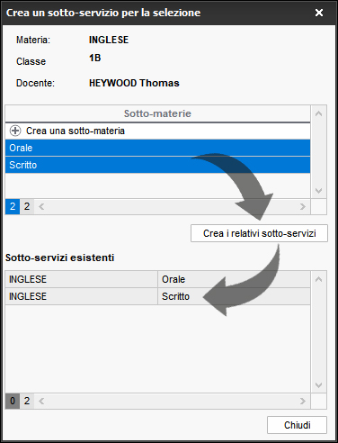Click down arrow of existing sotto-servizi scrollbar
The height and width of the screenshot is (443, 338).
click(x=318, y=385)
